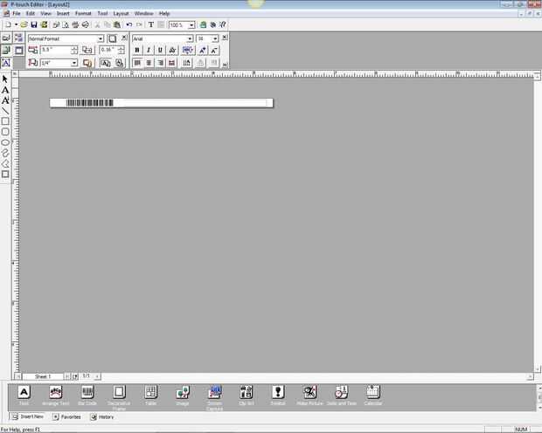Switch to the Insert New tab

28,416
